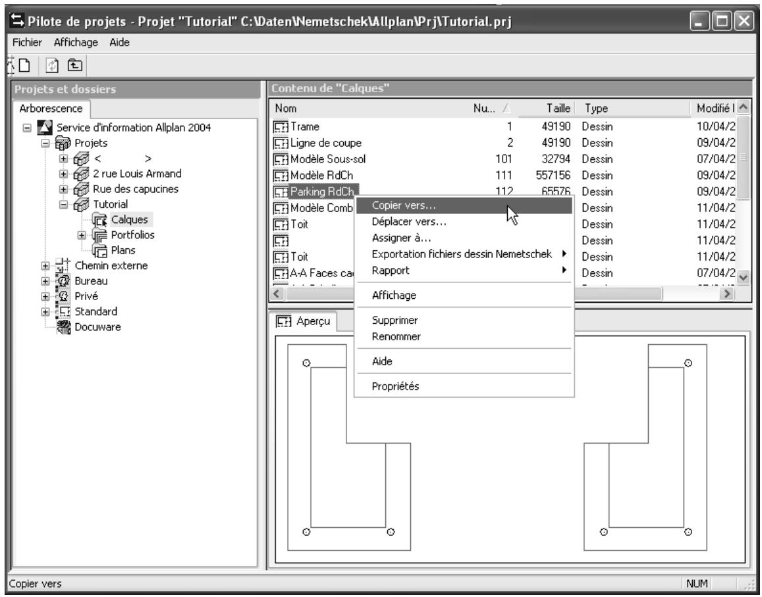Viewport: 762px width, 597px height.
Task: Click the Chemin externe icon
Action: tap(63, 266)
